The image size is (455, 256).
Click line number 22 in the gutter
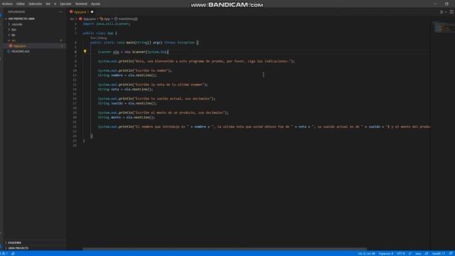(75, 127)
